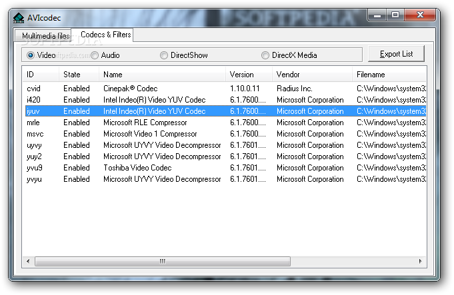Maximize the AVIcodec window
The image size is (454, 295).
tap(395, 15)
